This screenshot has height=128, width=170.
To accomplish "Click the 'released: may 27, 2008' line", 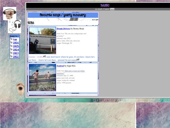I will (65, 76).
